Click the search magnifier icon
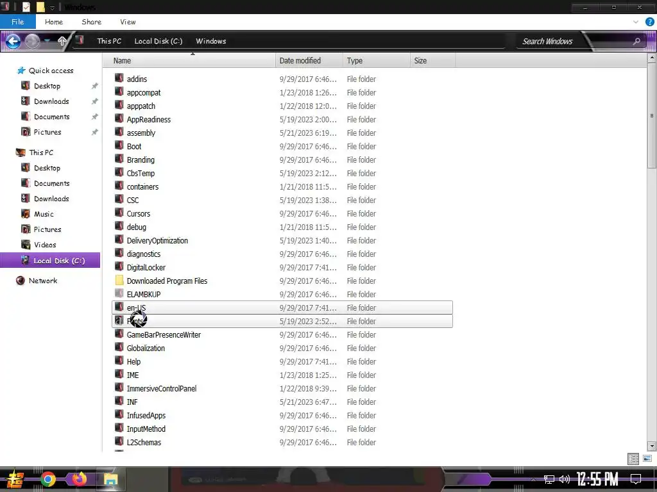Screen dimensions: 657x492 (636, 41)
